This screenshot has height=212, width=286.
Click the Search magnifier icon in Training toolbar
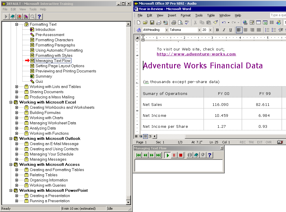pos(33,17)
